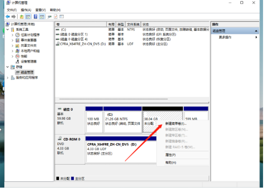The width and height of the screenshot is (265, 189).
Task: Collapse the 磁盘管理 actions section arrow
Action: pyautogui.click(x=256, y=31)
